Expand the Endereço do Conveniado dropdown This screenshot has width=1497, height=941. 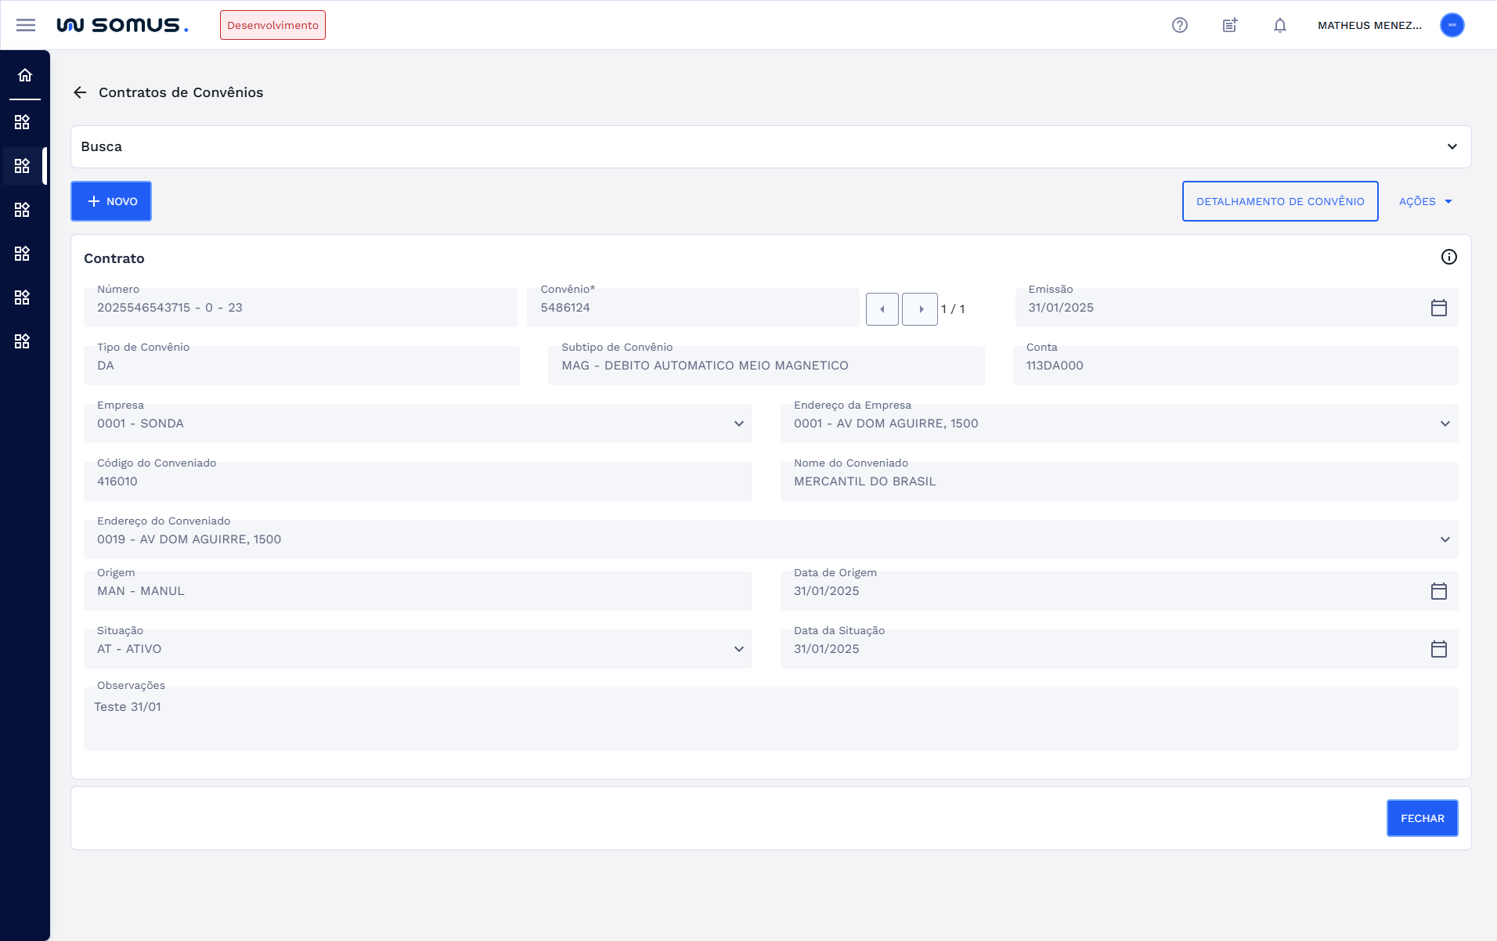coord(1445,539)
